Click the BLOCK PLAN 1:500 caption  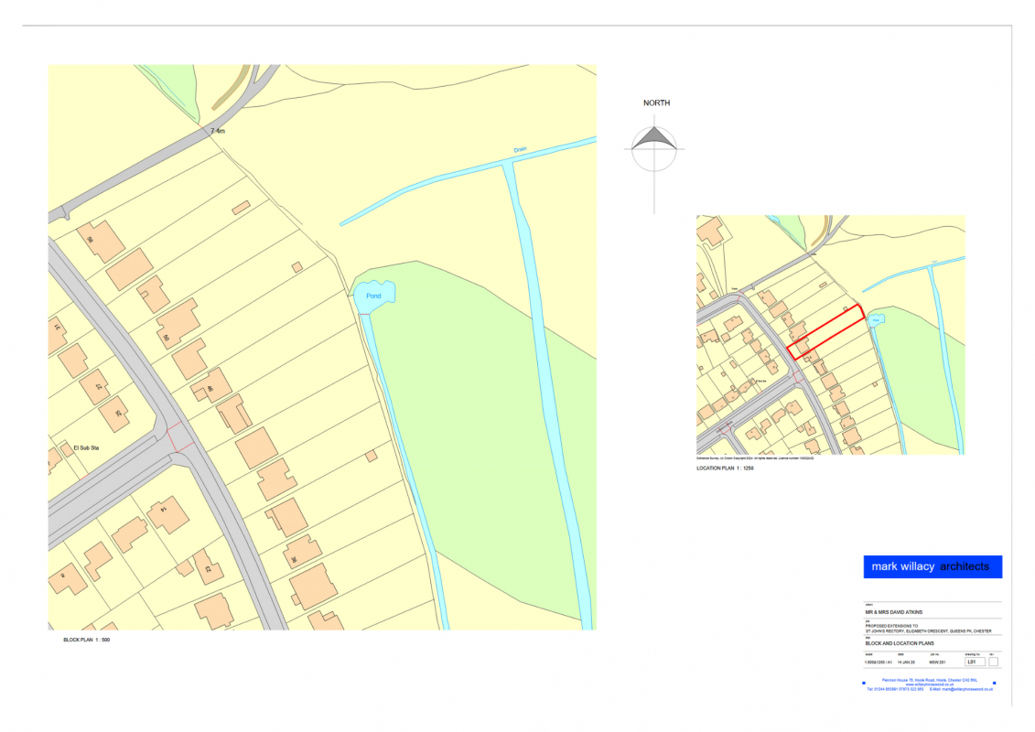coord(87,640)
